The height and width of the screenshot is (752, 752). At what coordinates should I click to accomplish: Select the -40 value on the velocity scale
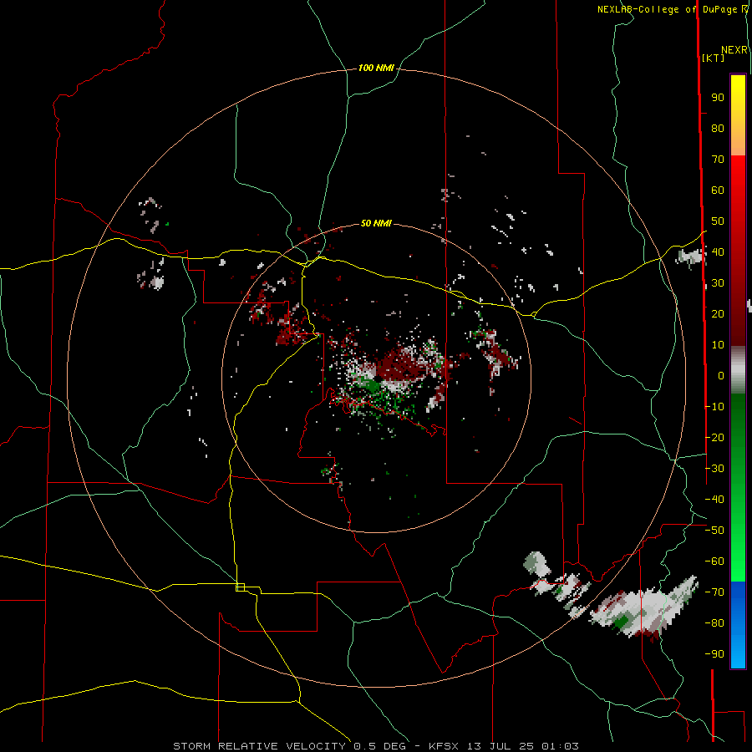click(714, 500)
